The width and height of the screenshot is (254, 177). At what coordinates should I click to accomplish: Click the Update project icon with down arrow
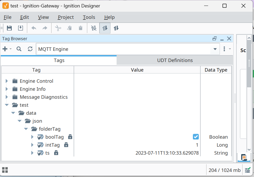20,28
